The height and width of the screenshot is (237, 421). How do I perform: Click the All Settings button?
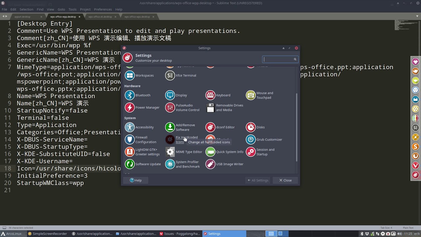(x=258, y=180)
